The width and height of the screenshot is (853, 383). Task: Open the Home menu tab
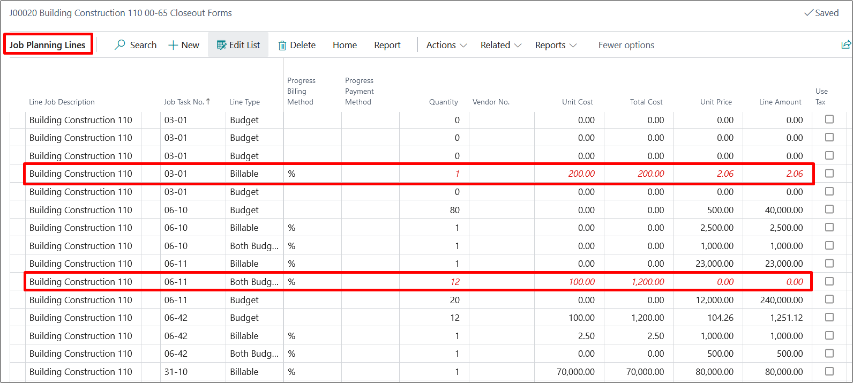(x=345, y=46)
